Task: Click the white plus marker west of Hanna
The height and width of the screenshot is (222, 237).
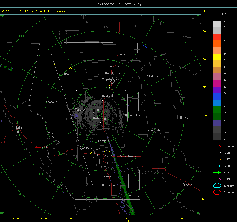Action: click(149, 106)
